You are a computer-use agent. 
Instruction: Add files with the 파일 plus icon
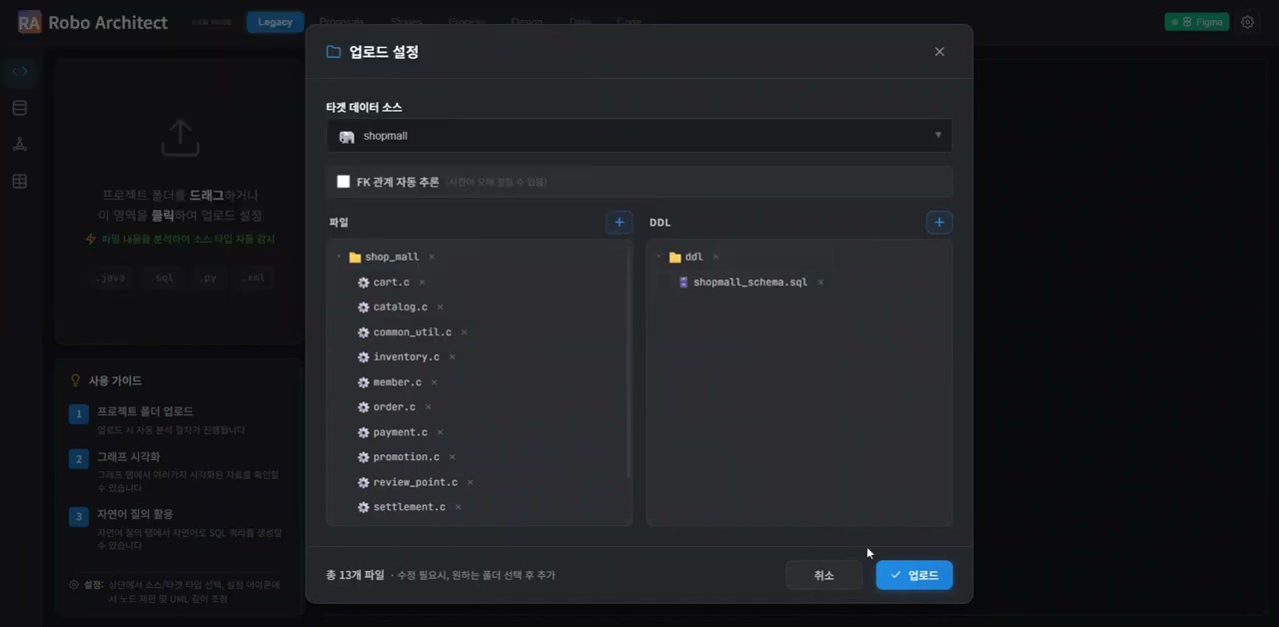[620, 223]
